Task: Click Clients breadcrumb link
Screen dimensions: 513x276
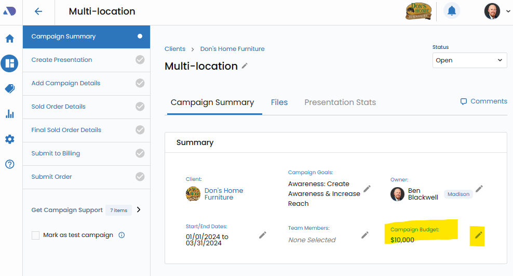Action: (x=175, y=49)
